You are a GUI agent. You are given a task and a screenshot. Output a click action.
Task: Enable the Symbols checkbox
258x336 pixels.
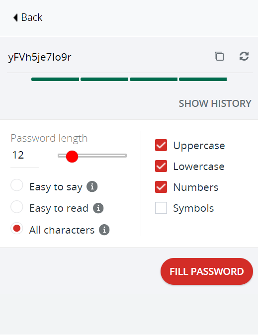(161, 208)
